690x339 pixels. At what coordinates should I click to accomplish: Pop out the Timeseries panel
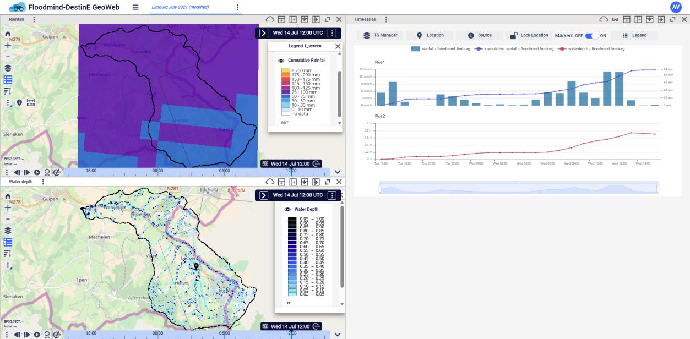[x=673, y=19]
